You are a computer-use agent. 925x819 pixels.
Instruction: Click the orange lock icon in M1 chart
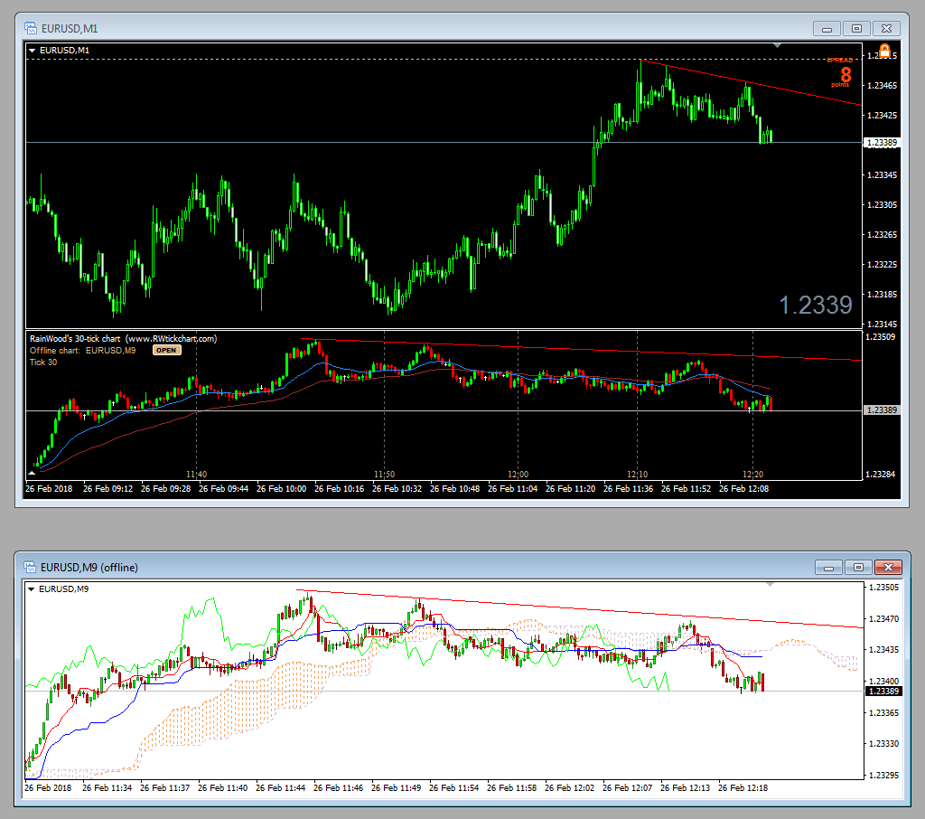884,51
